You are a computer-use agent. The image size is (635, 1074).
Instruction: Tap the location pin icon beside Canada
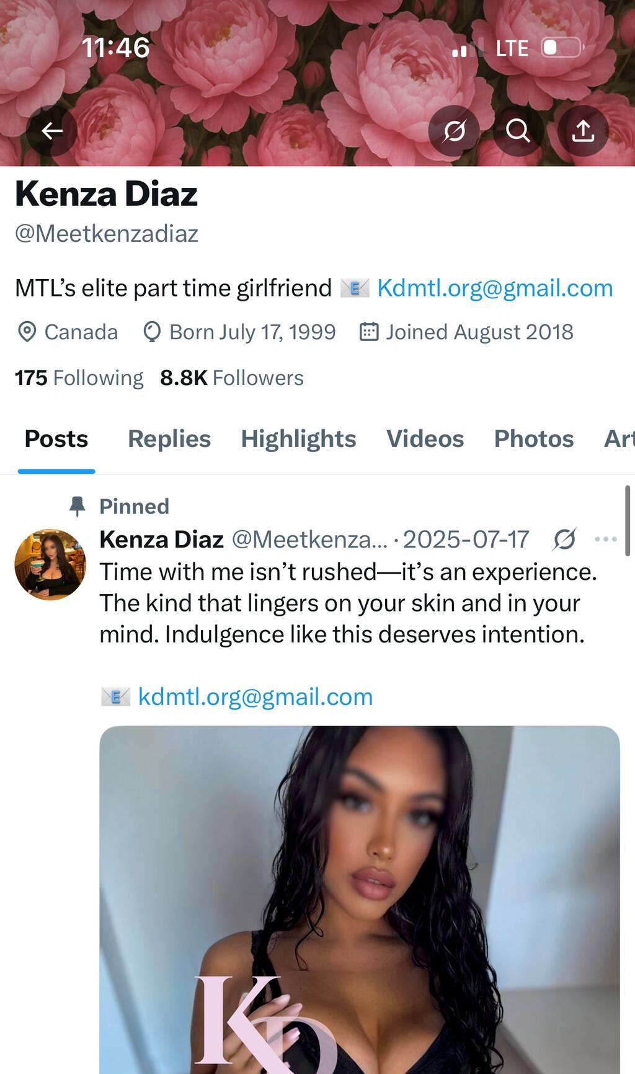[x=27, y=332]
